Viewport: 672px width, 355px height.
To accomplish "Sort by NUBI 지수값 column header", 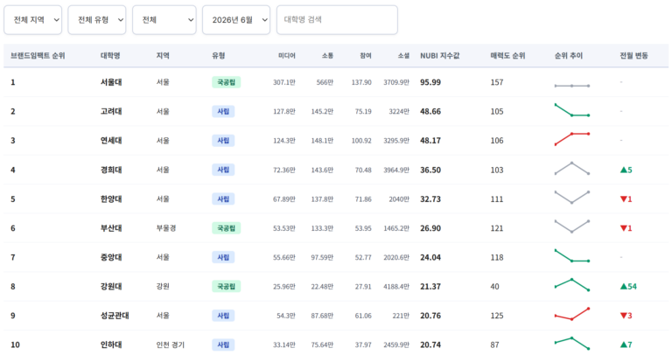I will [440, 56].
